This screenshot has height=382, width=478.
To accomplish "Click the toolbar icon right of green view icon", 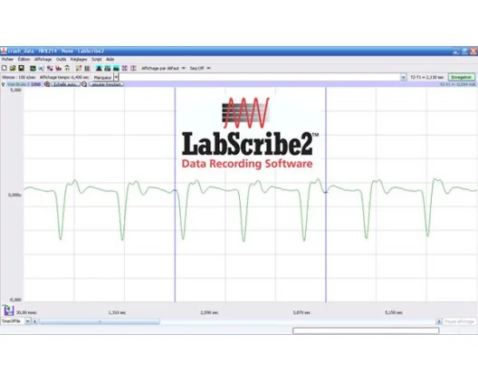I will pyautogui.click(x=41, y=68).
